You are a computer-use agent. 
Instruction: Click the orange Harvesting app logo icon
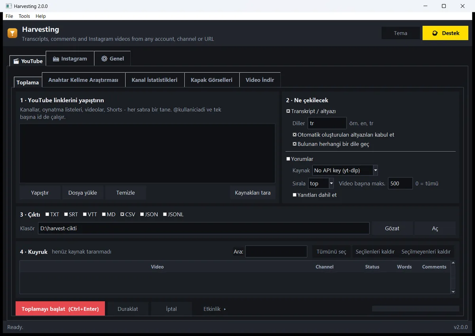(12, 33)
